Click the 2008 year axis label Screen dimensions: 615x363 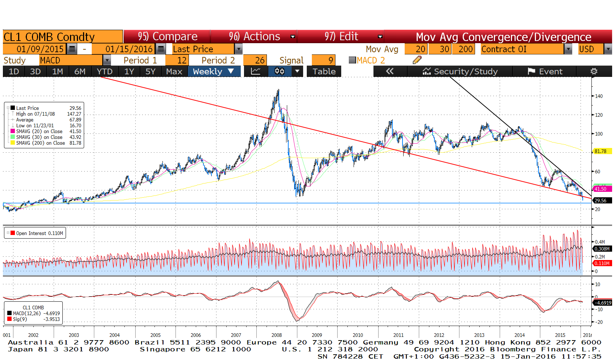click(x=276, y=335)
